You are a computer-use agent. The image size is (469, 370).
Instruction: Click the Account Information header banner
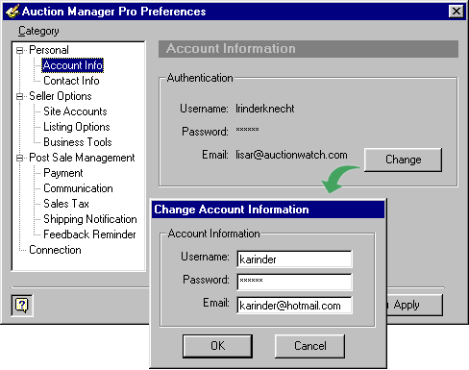(309, 49)
